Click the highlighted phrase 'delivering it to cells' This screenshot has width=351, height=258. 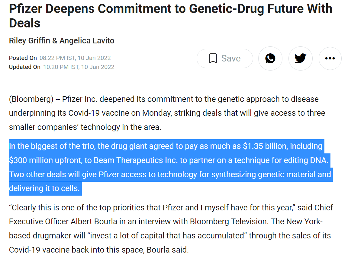(44, 188)
